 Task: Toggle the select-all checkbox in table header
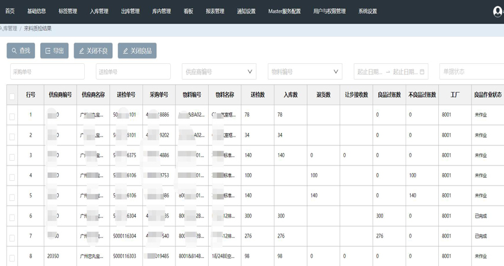pos(12,96)
